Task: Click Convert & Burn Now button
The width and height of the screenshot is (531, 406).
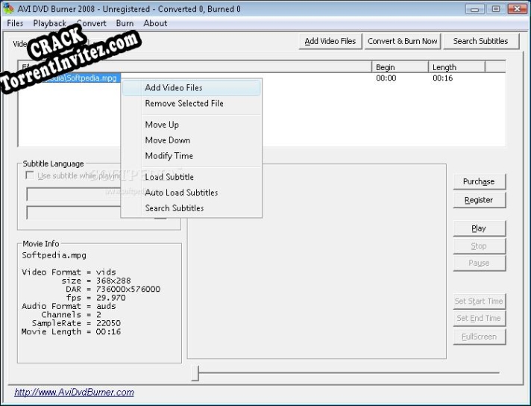Action: 402,41
